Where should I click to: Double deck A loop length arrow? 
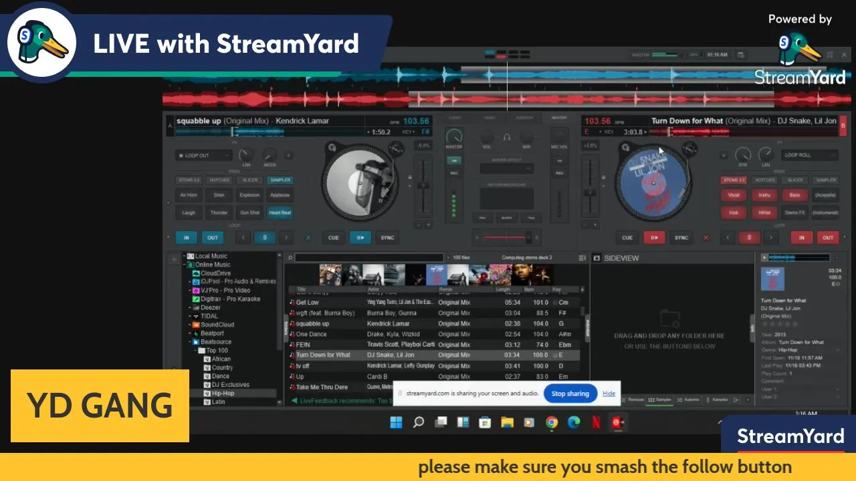(286, 238)
